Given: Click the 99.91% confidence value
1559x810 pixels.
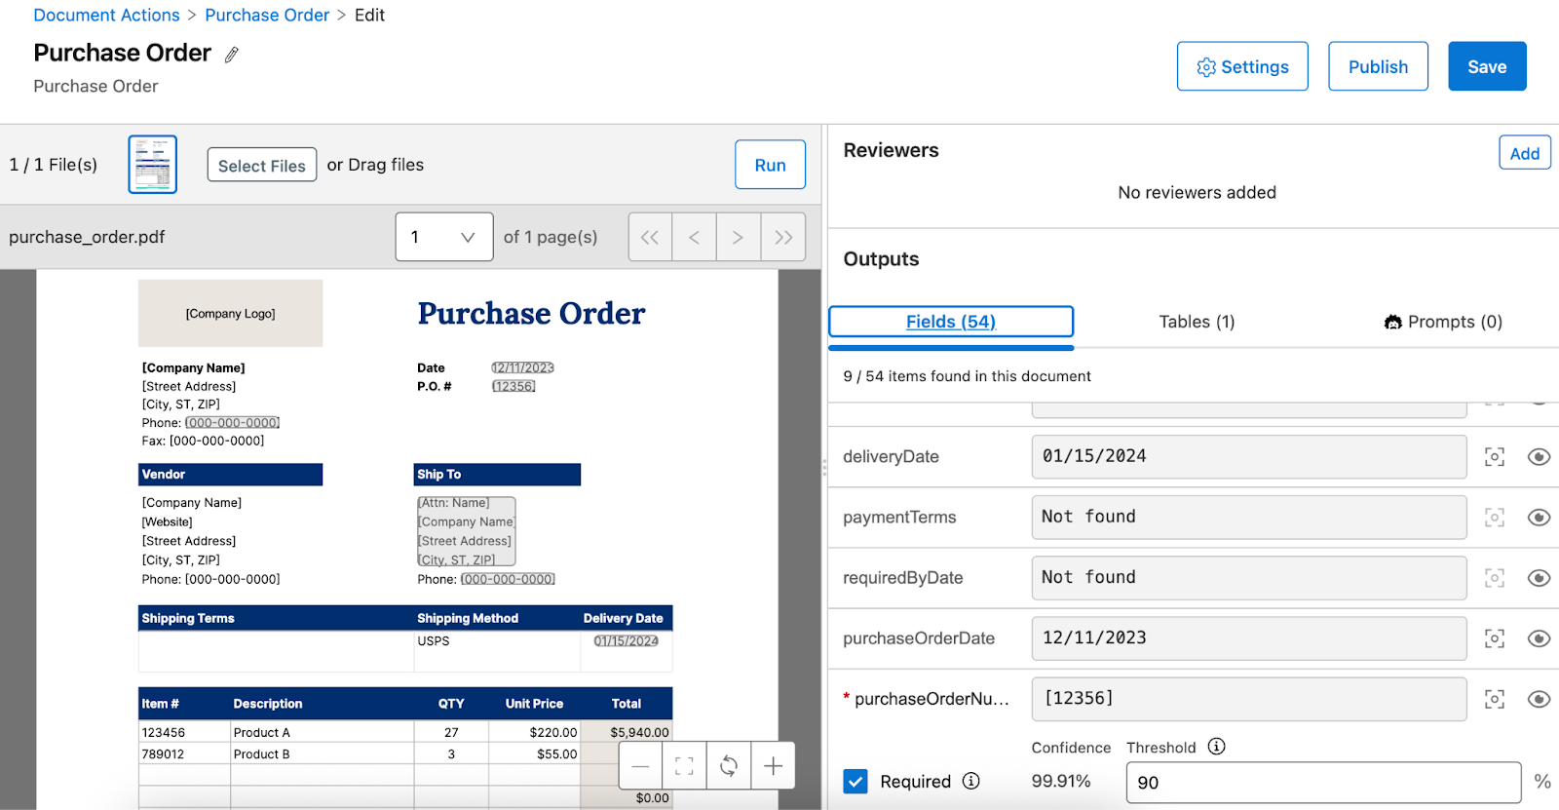Looking at the screenshot, I should [x=1061, y=782].
